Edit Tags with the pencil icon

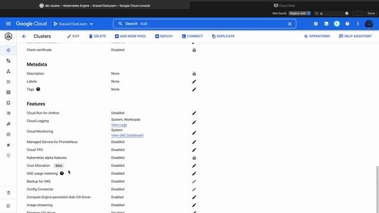tap(194, 89)
